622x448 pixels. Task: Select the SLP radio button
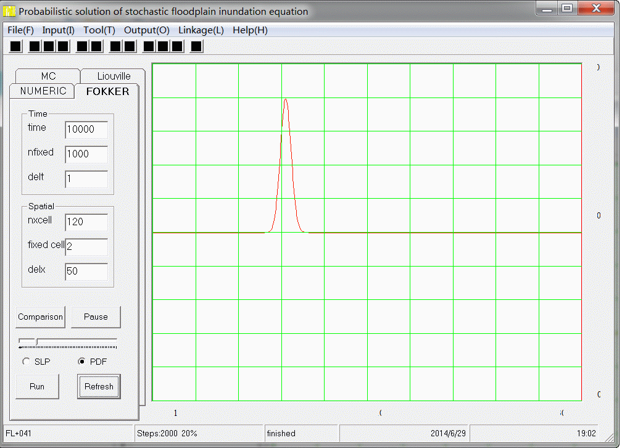[x=26, y=362]
